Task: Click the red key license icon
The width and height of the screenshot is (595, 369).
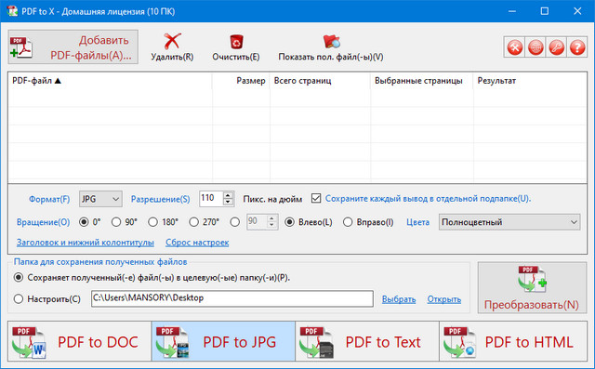Action: (x=556, y=47)
